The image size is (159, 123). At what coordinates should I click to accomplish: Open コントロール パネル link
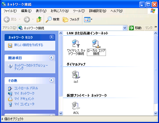(26, 88)
